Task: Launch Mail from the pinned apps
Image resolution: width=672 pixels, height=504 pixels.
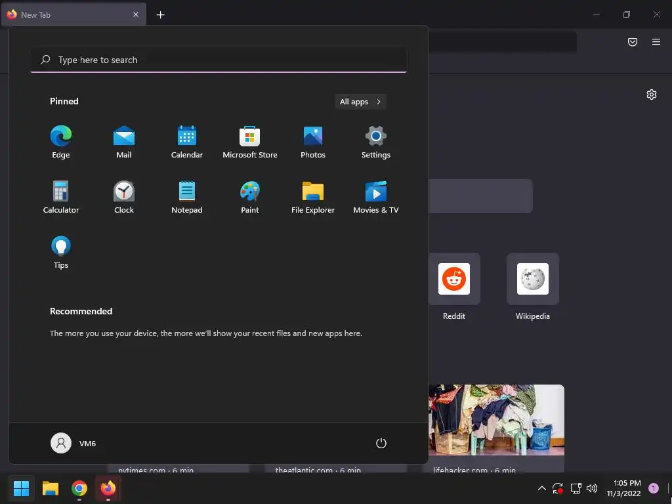Action: tap(124, 142)
